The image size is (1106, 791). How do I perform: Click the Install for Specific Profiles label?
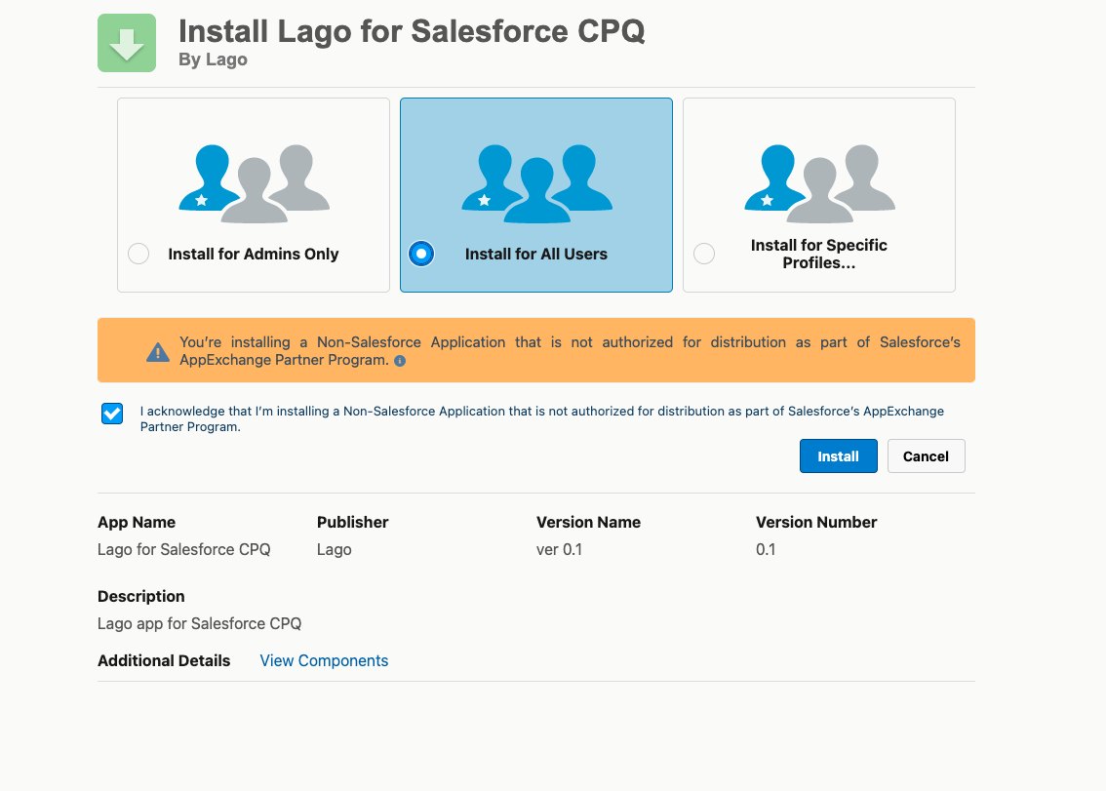(x=819, y=254)
